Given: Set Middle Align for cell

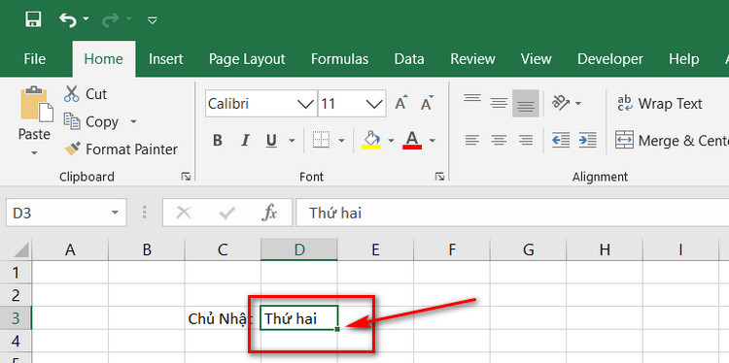Looking at the screenshot, I should [x=499, y=103].
